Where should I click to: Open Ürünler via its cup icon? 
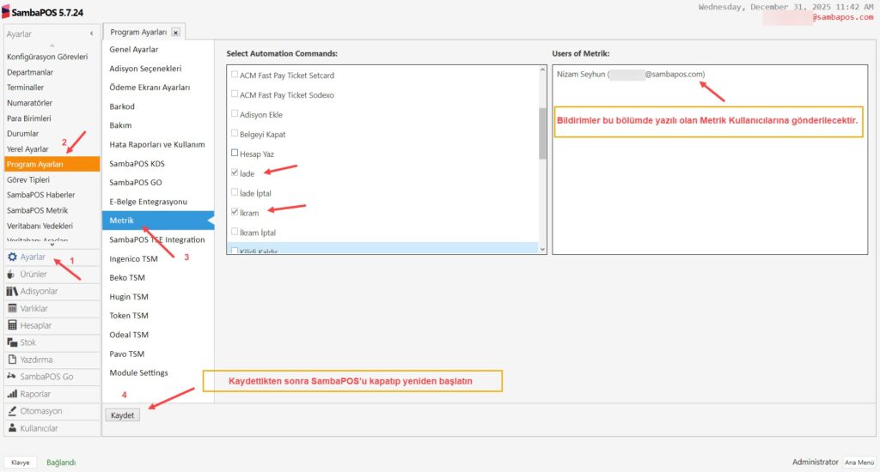click(12, 274)
